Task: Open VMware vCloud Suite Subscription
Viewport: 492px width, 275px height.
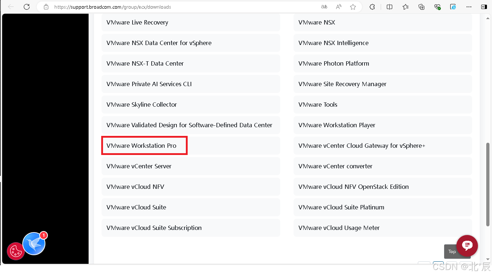Action: pos(191,228)
